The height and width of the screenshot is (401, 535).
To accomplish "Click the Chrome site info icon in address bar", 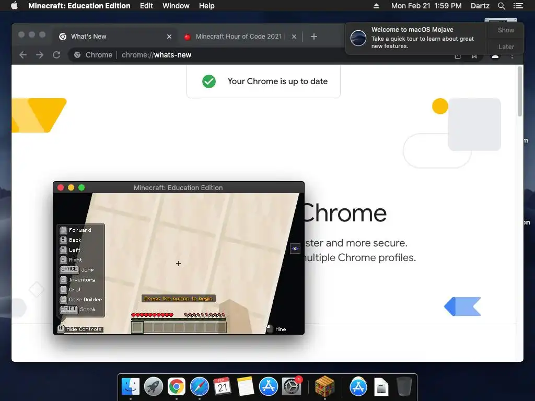I will tap(77, 55).
